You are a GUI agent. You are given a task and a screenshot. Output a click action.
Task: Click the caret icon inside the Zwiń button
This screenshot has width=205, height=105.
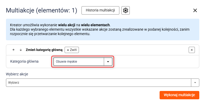click(x=68, y=50)
